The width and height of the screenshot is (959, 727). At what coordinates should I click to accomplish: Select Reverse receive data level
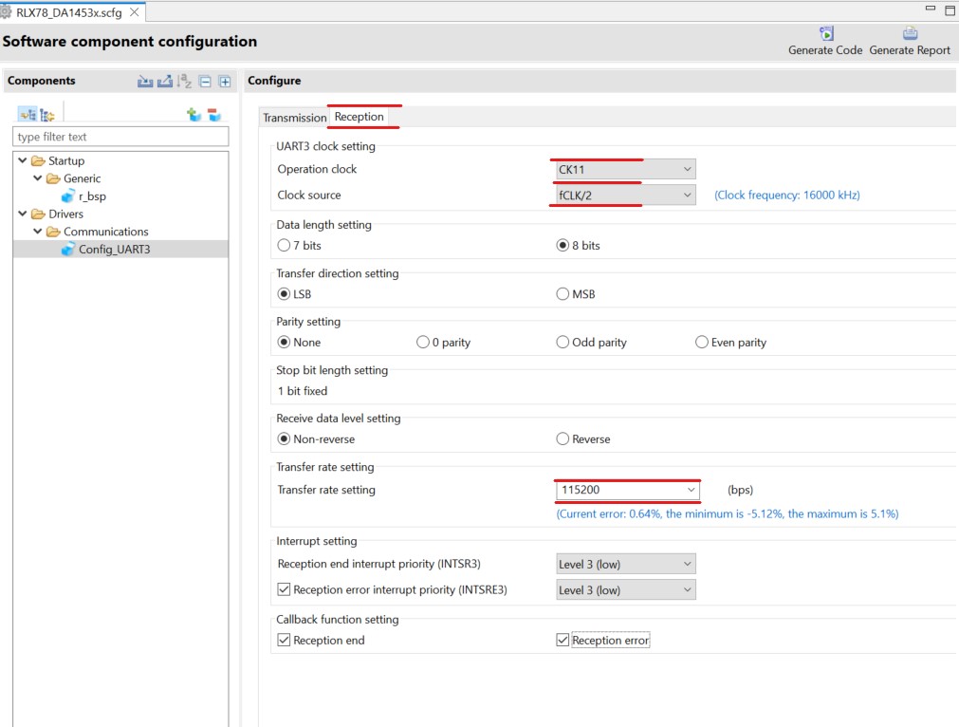562,438
